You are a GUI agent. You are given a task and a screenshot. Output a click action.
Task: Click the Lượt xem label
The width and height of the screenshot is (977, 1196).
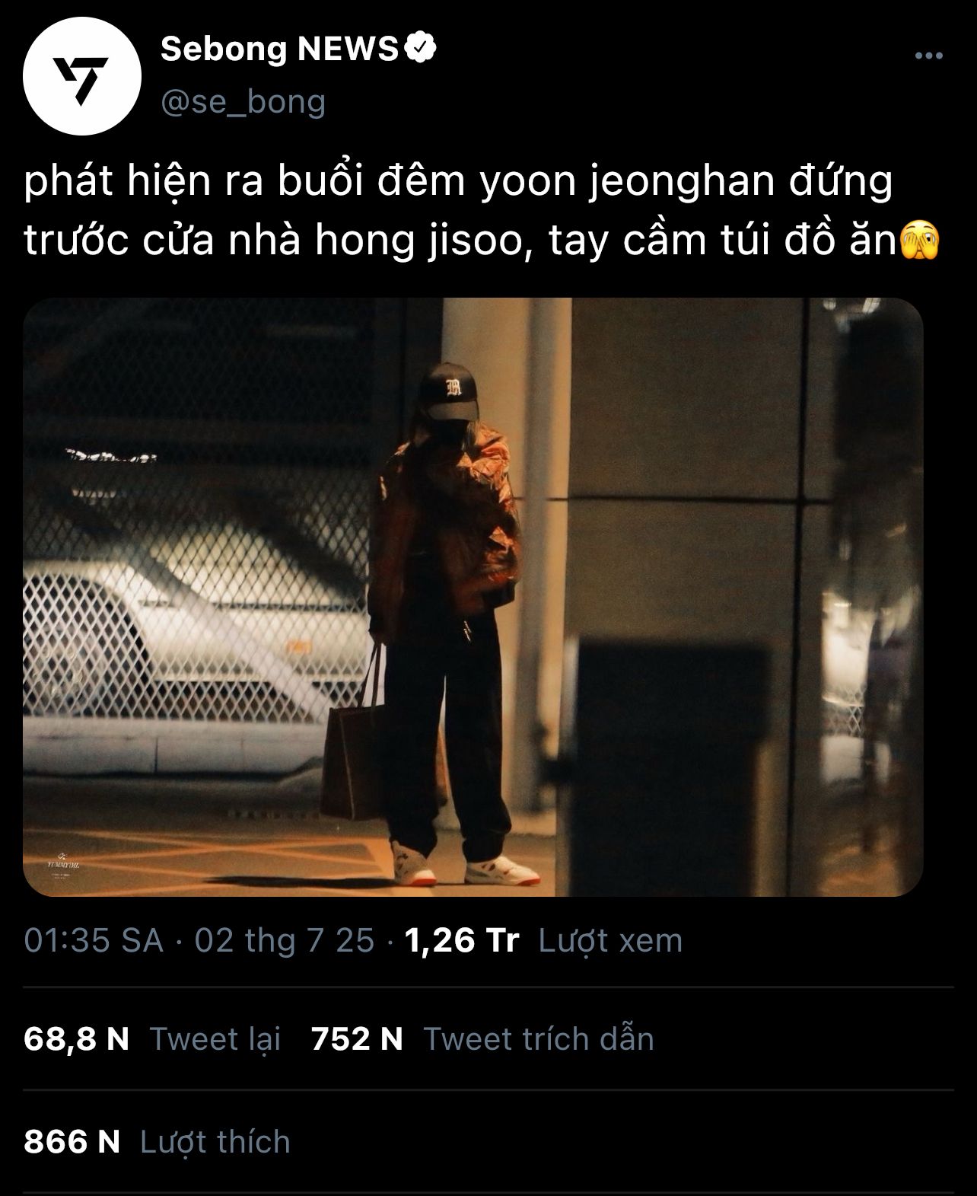click(610, 941)
